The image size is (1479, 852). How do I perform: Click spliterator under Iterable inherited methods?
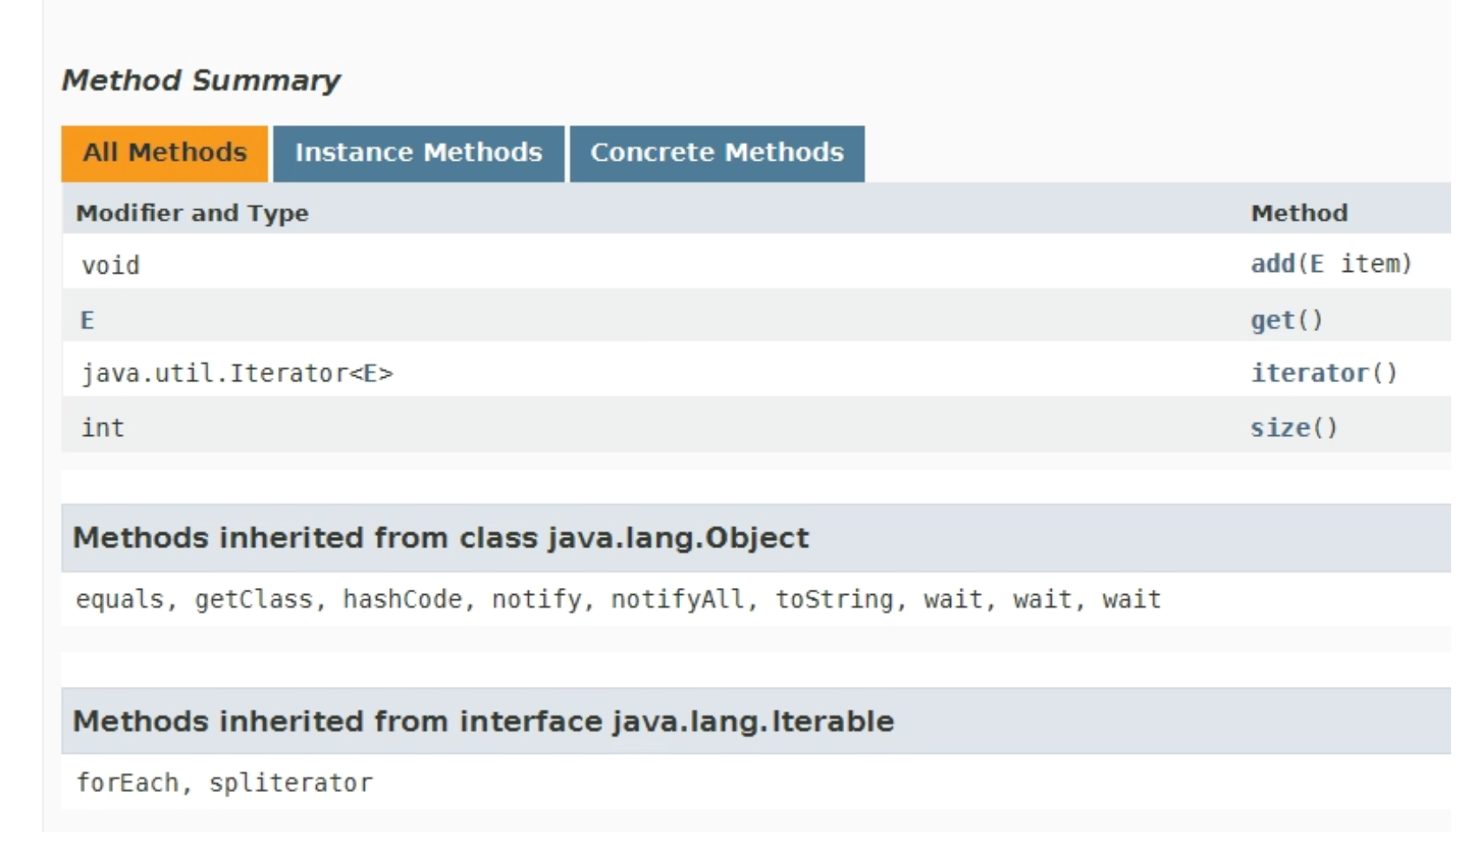291,783
